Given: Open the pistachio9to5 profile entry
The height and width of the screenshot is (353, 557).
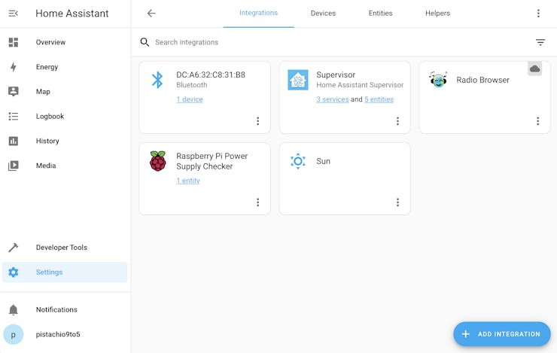Looking at the screenshot, I should 65,334.
